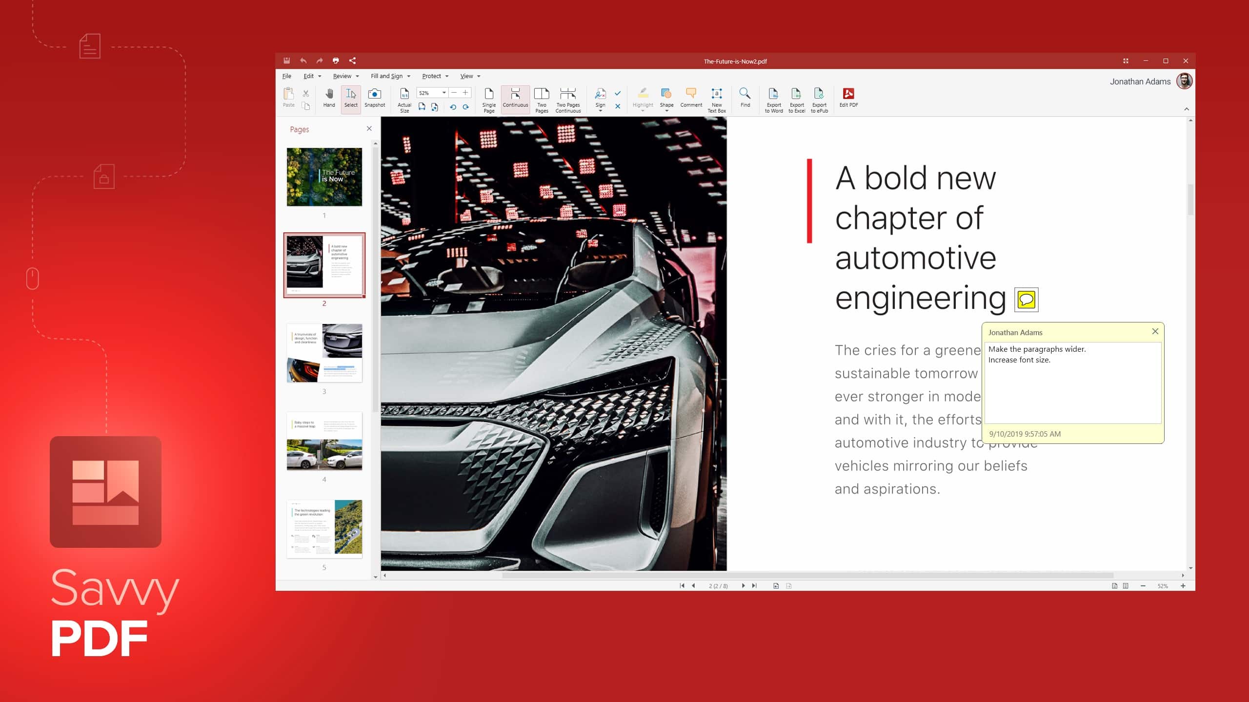Viewport: 1249px width, 702px height.
Task: Expand the 52% zoom dropdown
Action: pyautogui.click(x=444, y=93)
